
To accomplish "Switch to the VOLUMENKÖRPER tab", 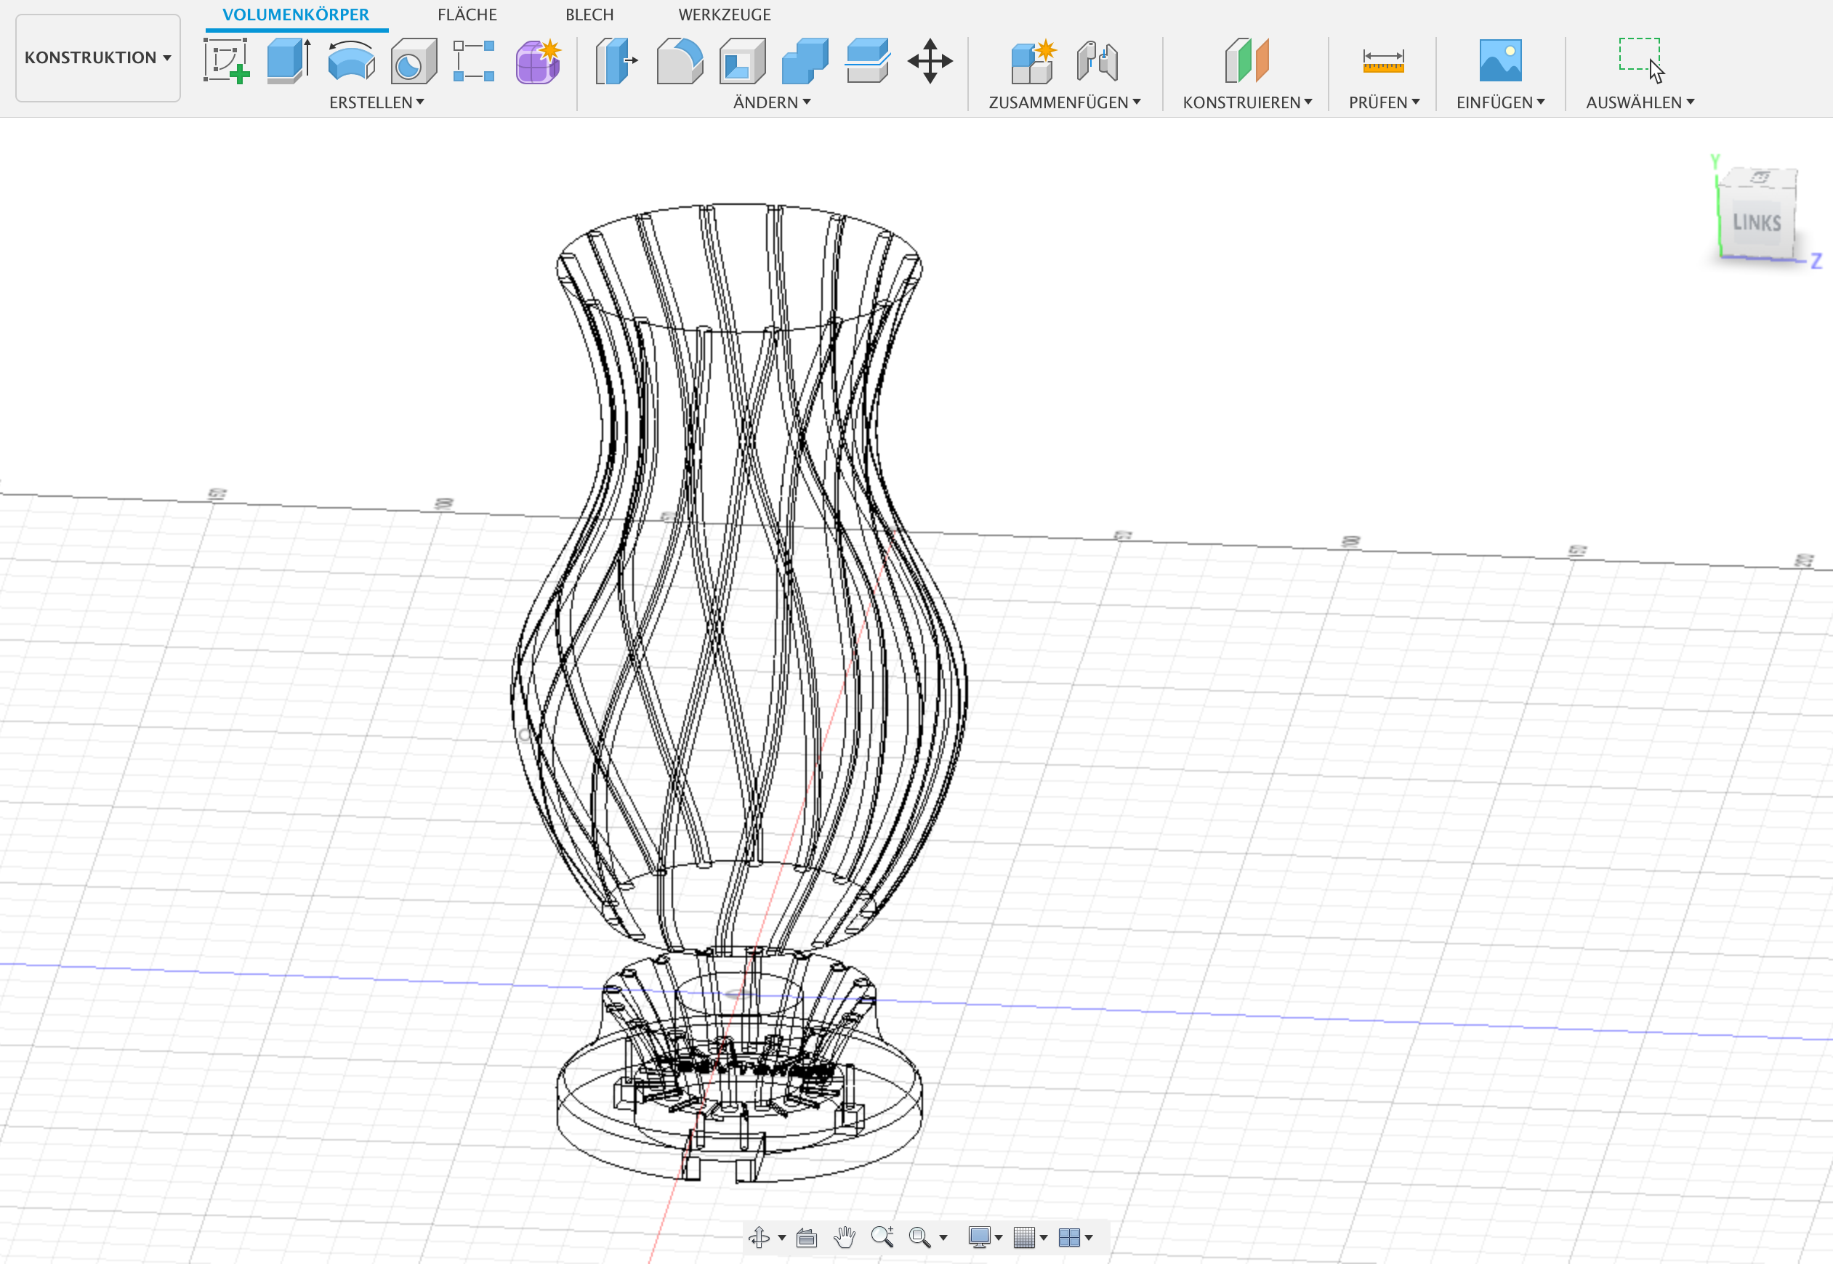I will click(296, 15).
